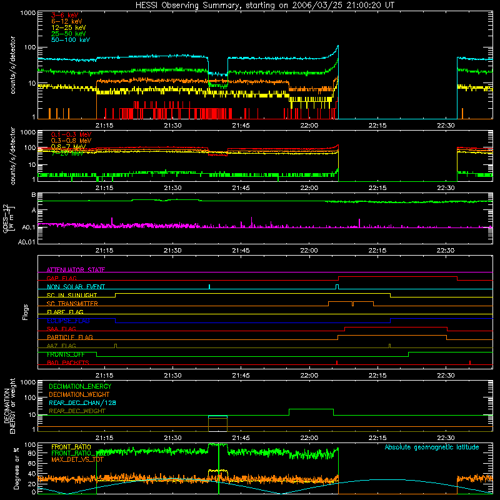The height and width of the screenshot is (500, 500).
Task: Click the GOES-12 vertical axis label
Action: coord(9,218)
